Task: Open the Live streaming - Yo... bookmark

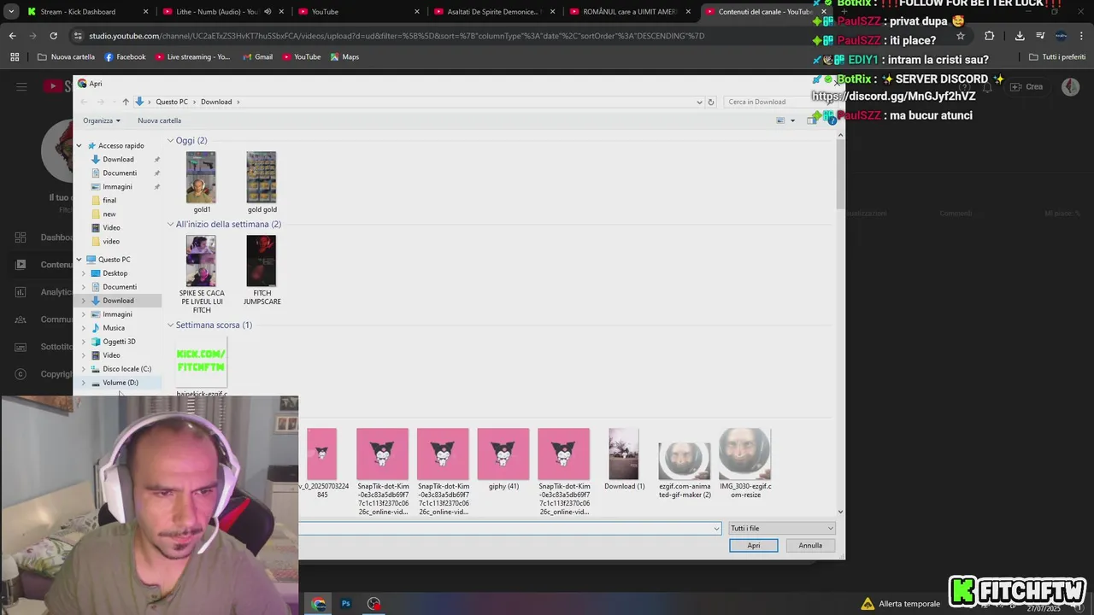Action: (x=192, y=57)
